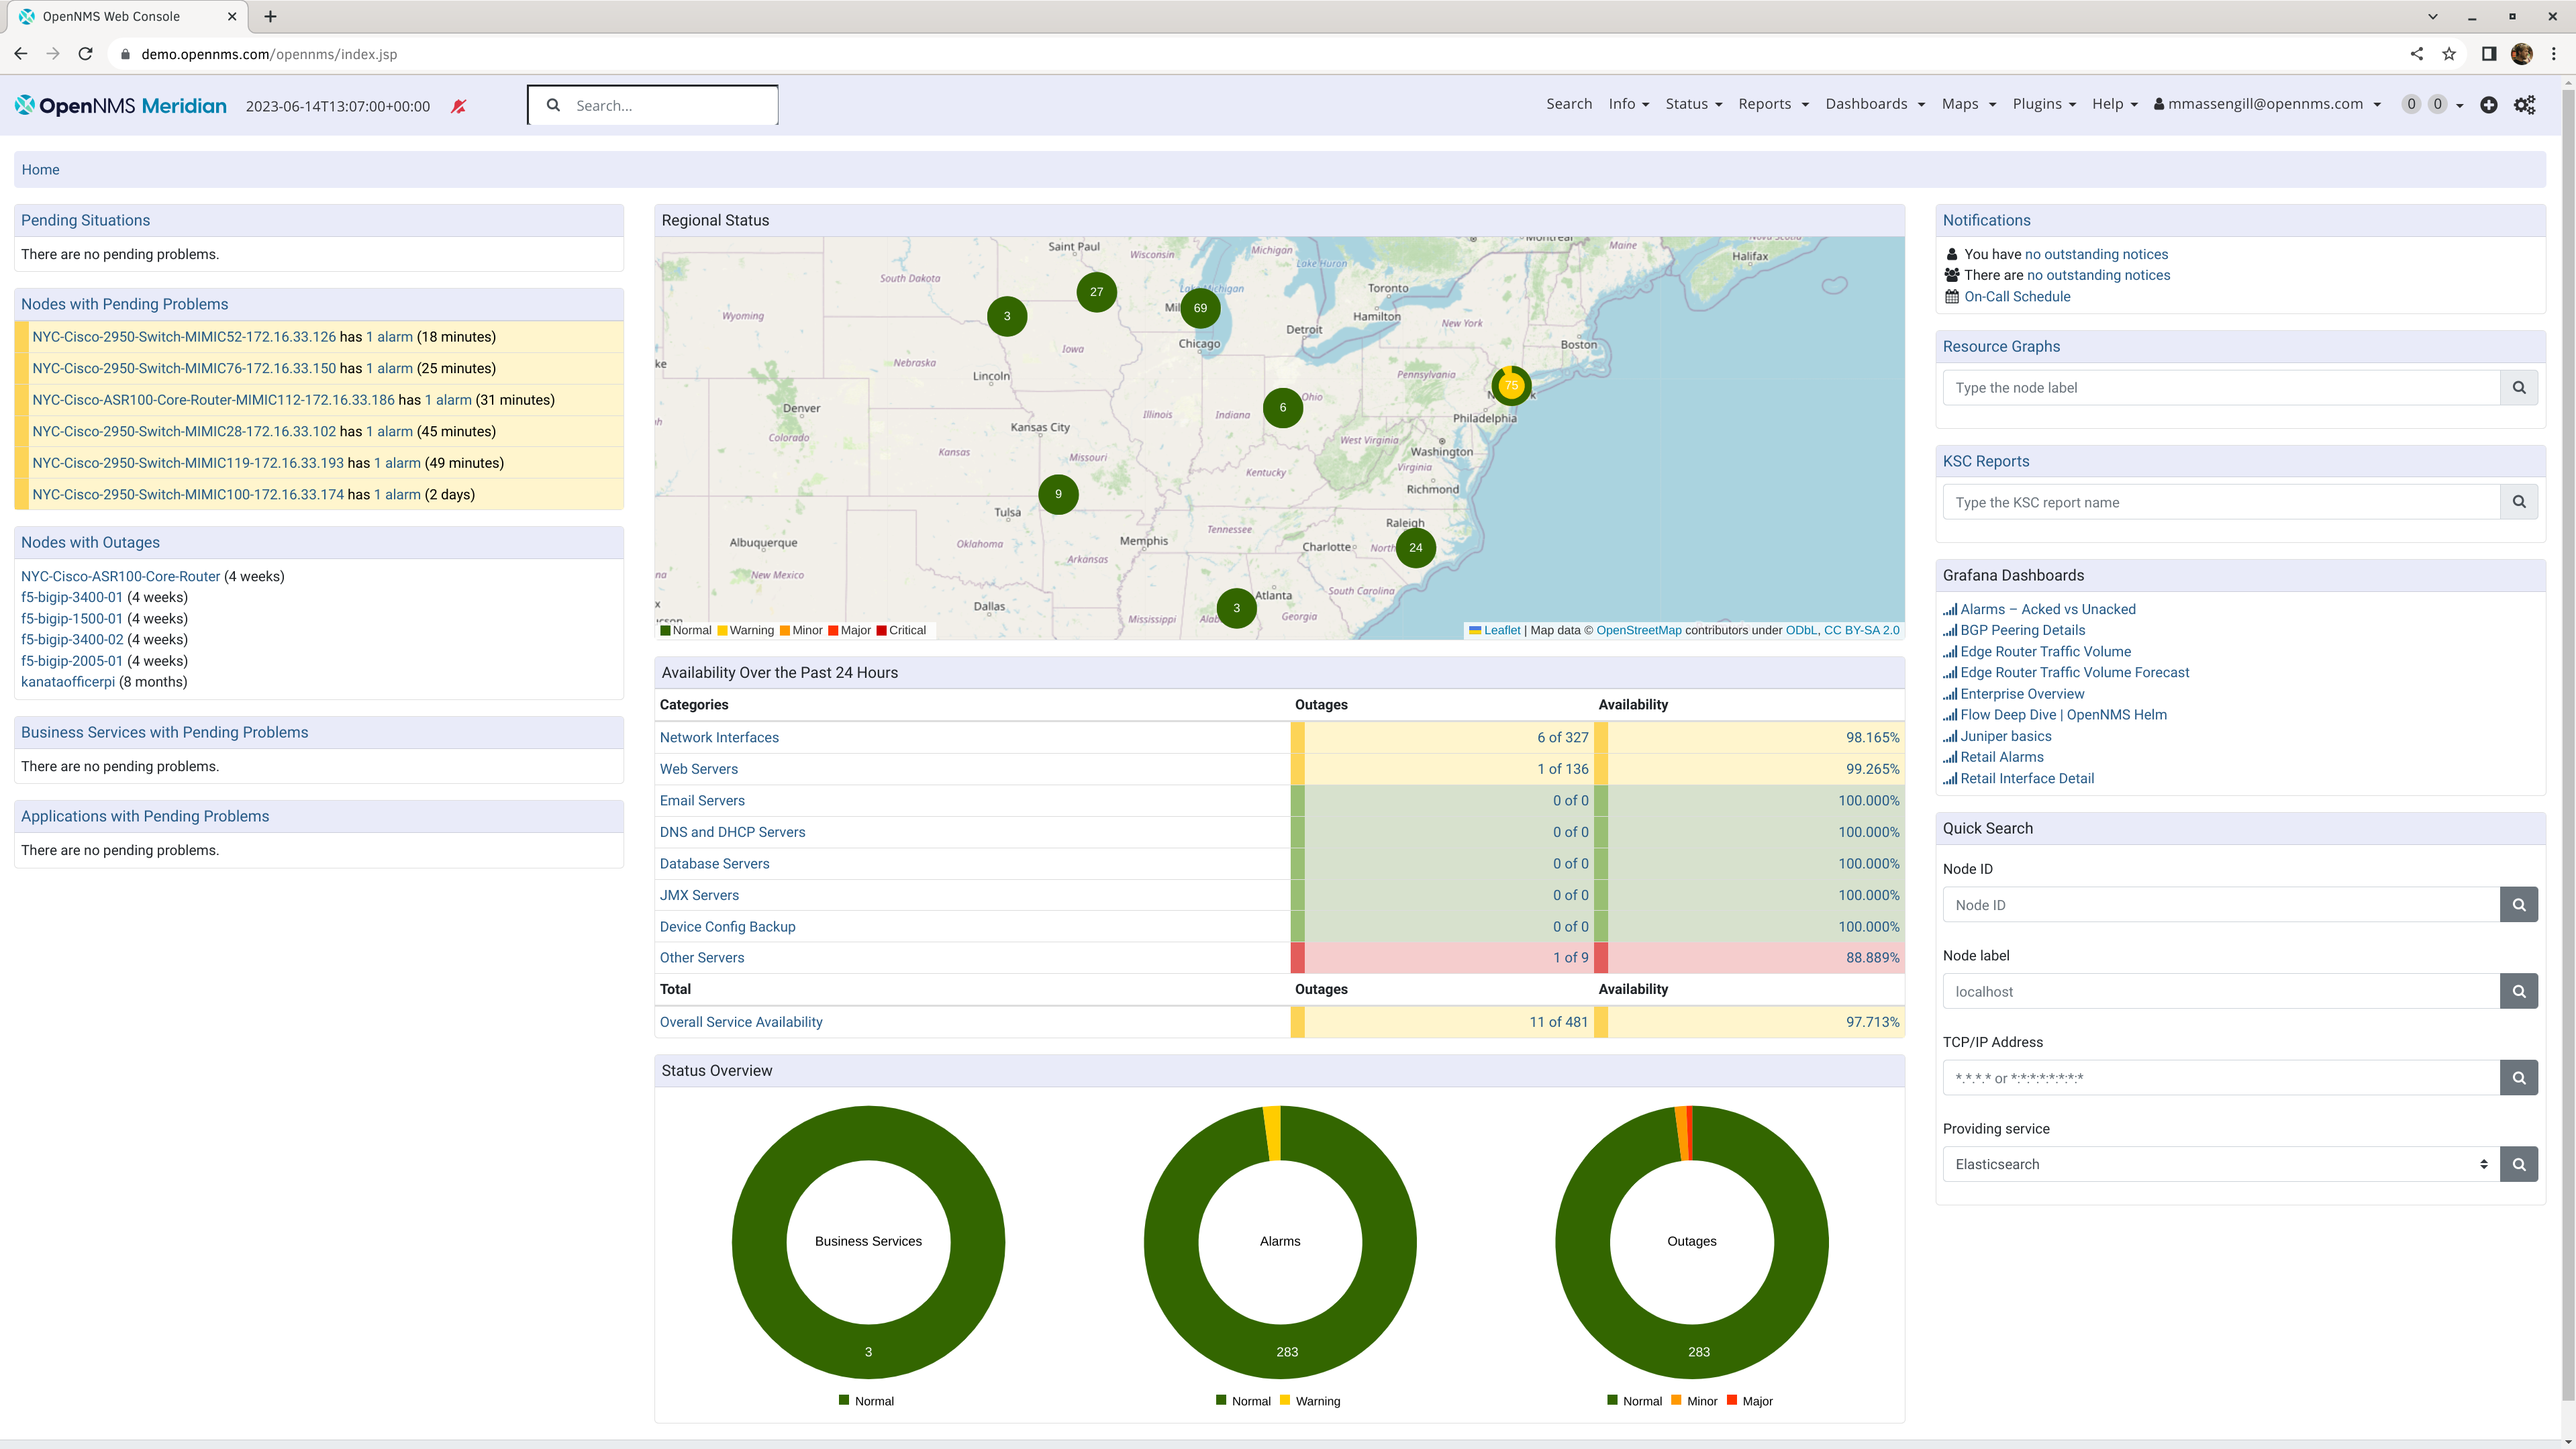Click the muted notification bell icon
Screen dimensions: 2576x1449
459,106
